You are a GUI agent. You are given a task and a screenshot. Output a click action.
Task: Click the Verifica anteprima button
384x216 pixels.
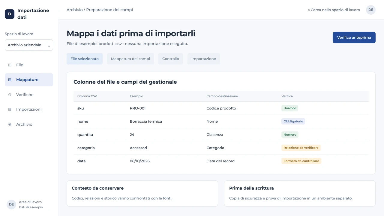coord(354,37)
